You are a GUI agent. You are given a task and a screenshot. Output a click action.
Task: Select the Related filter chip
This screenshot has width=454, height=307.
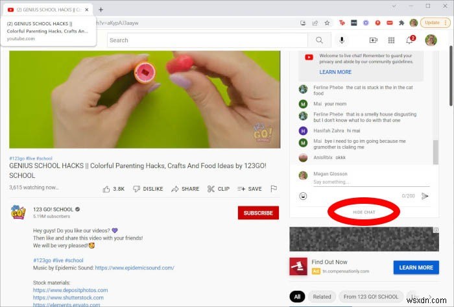pyautogui.click(x=322, y=297)
